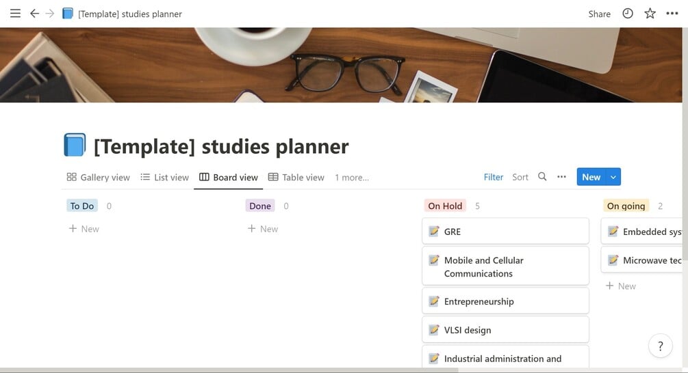Switch to Table view tab
This screenshot has width=688, height=373.
pos(296,178)
